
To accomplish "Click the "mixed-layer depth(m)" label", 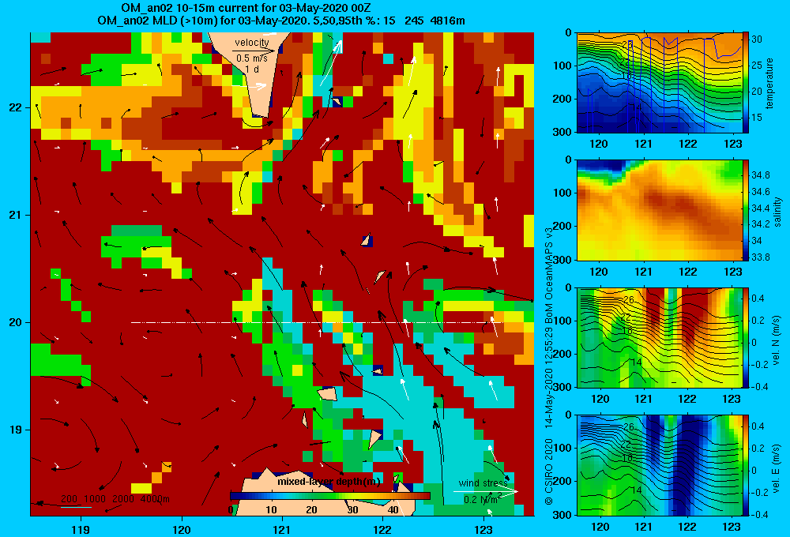I will 329,482.
